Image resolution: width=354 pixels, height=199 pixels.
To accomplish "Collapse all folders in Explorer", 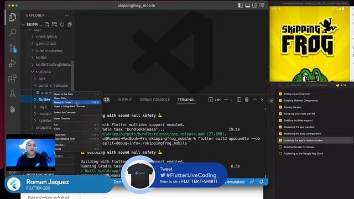I will 70,24.
